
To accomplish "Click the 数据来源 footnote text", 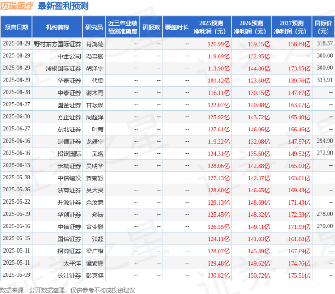I will point(68,290).
